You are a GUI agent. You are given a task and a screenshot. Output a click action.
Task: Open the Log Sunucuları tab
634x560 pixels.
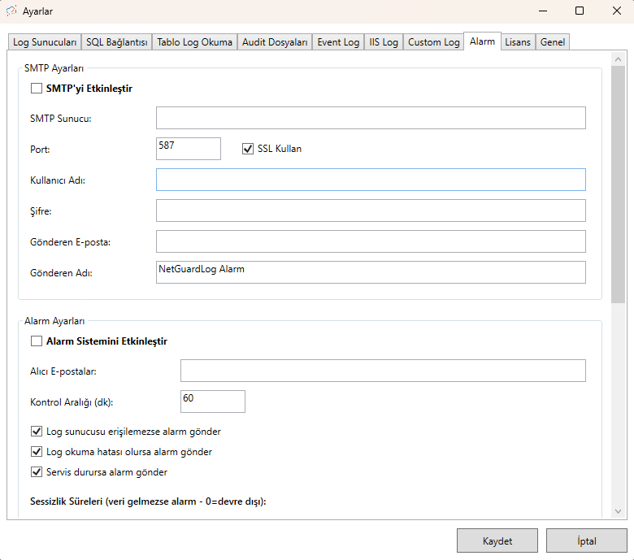pos(45,42)
